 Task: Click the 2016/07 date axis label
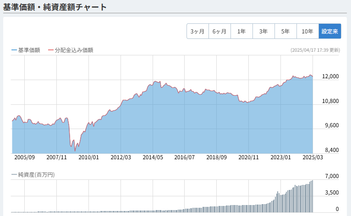tap(185, 157)
